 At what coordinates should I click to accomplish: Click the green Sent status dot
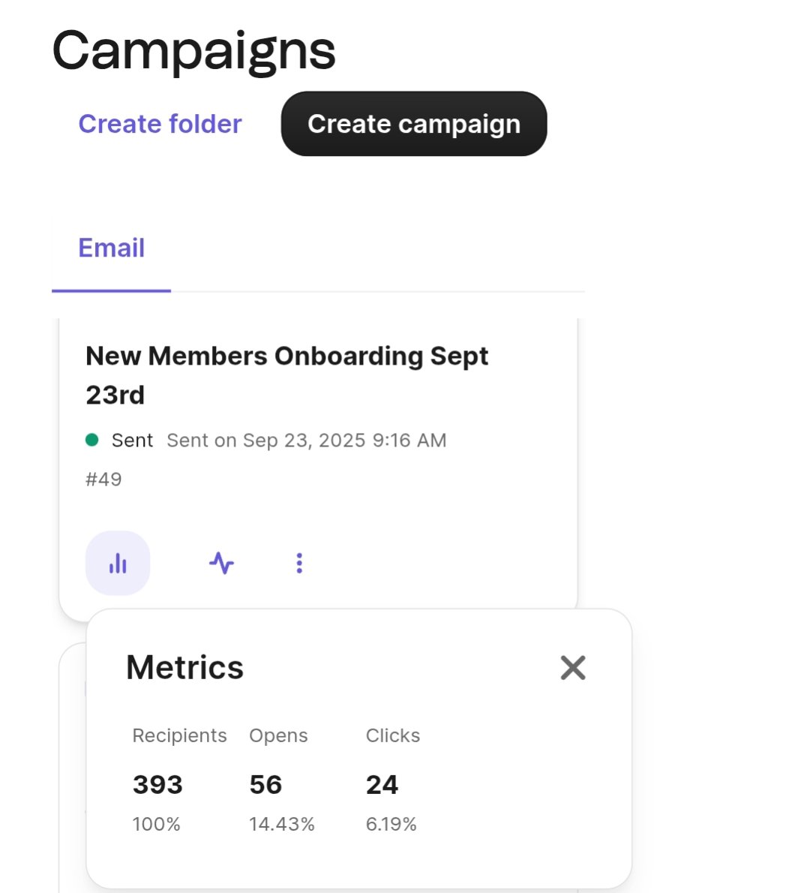91,440
